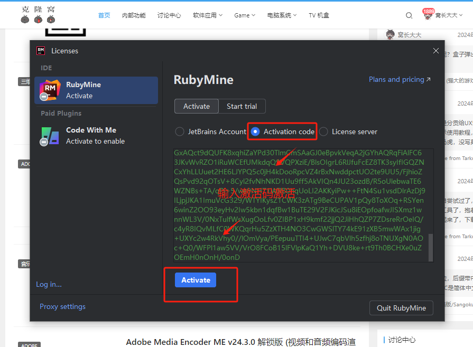The image size is (473, 347).
Task: Click the blue Activate button
Action: 196,280
